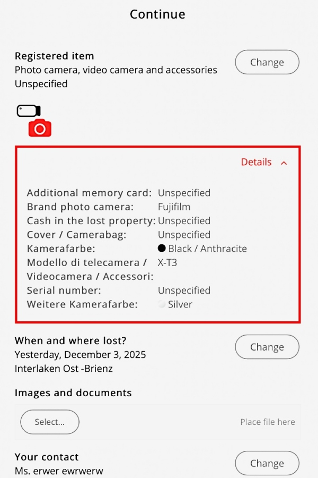Image resolution: width=318 pixels, height=478 pixels.
Task: Click the Interlaken Ost -Brienz location text
Action: 64,369
